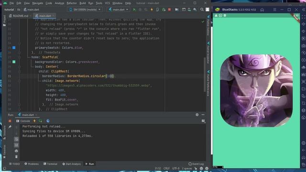
Task: Toggle BlueStacks fullscreen icon in sidebar
Action: click(304, 17)
